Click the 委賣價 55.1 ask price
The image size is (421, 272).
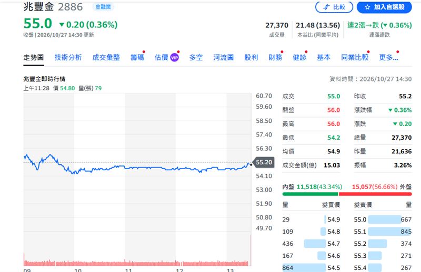click(360, 232)
